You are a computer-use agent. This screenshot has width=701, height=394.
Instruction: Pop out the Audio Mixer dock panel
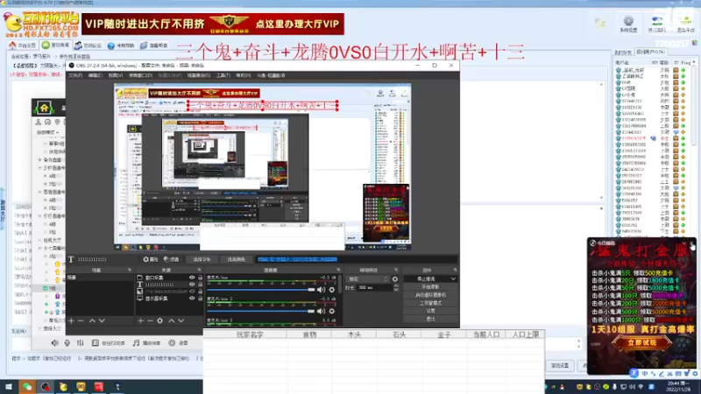pos(338,271)
